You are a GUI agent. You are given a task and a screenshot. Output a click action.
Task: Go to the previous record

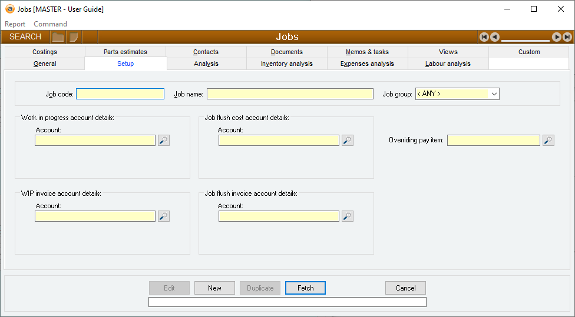(495, 37)
